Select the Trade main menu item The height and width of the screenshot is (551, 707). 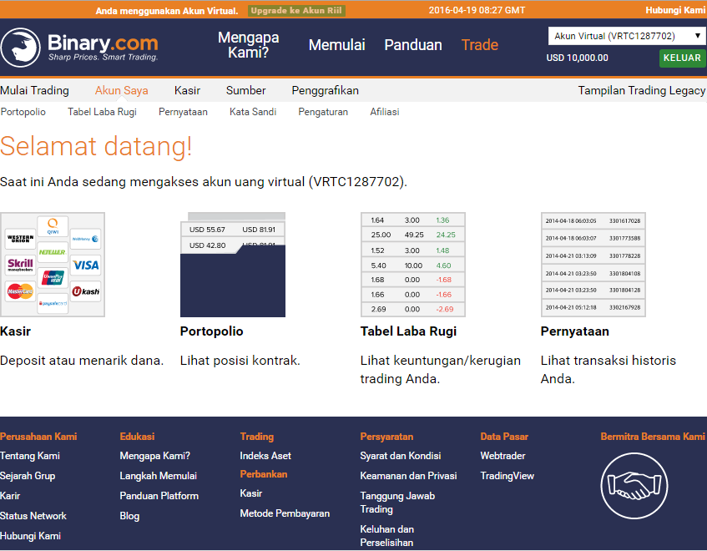point(480,44)
